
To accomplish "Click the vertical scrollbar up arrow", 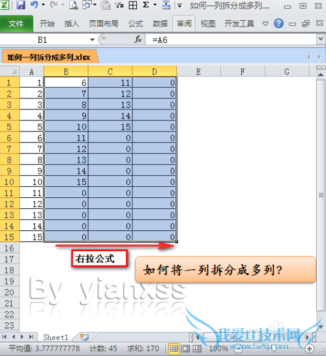I will (x=321, y=75).
